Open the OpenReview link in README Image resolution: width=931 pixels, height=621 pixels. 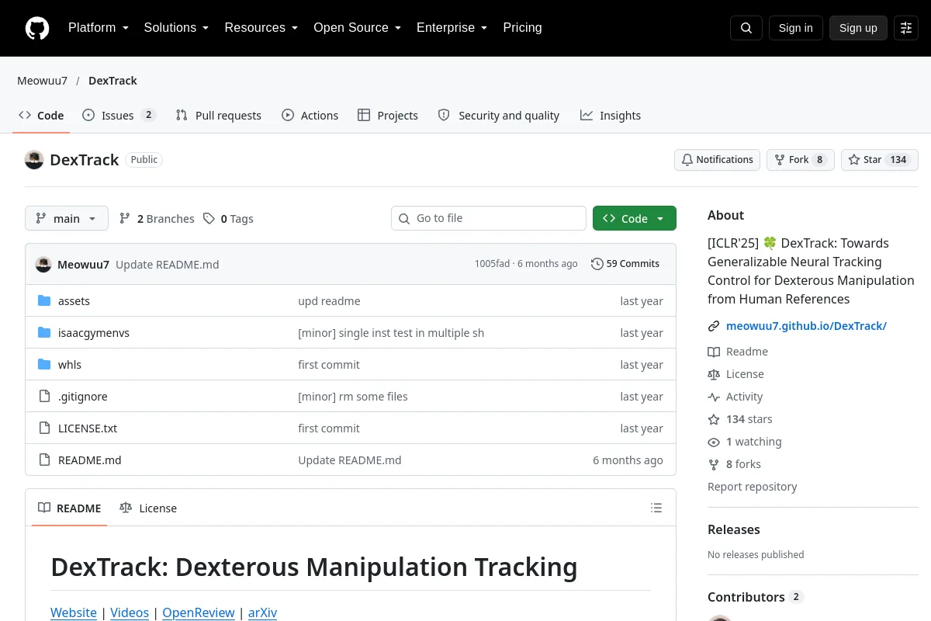pyautogui.click(x=199, y=612)
